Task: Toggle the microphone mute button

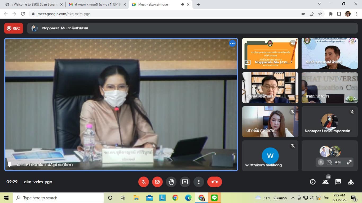Action: tap(144, 182)
